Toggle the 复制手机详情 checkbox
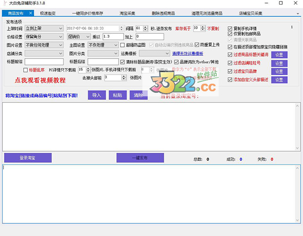This screenshot has width=303, height=236. [x=230, y=28]
